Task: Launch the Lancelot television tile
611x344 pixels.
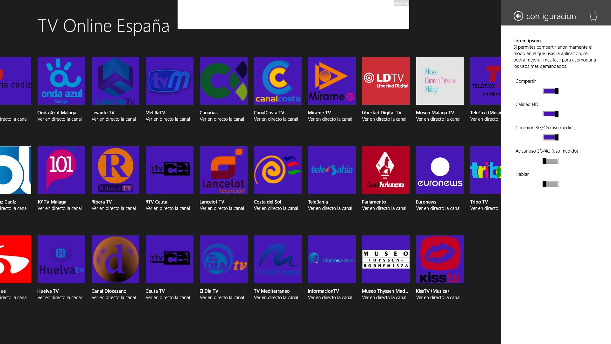Action: (x=224, y=170)
